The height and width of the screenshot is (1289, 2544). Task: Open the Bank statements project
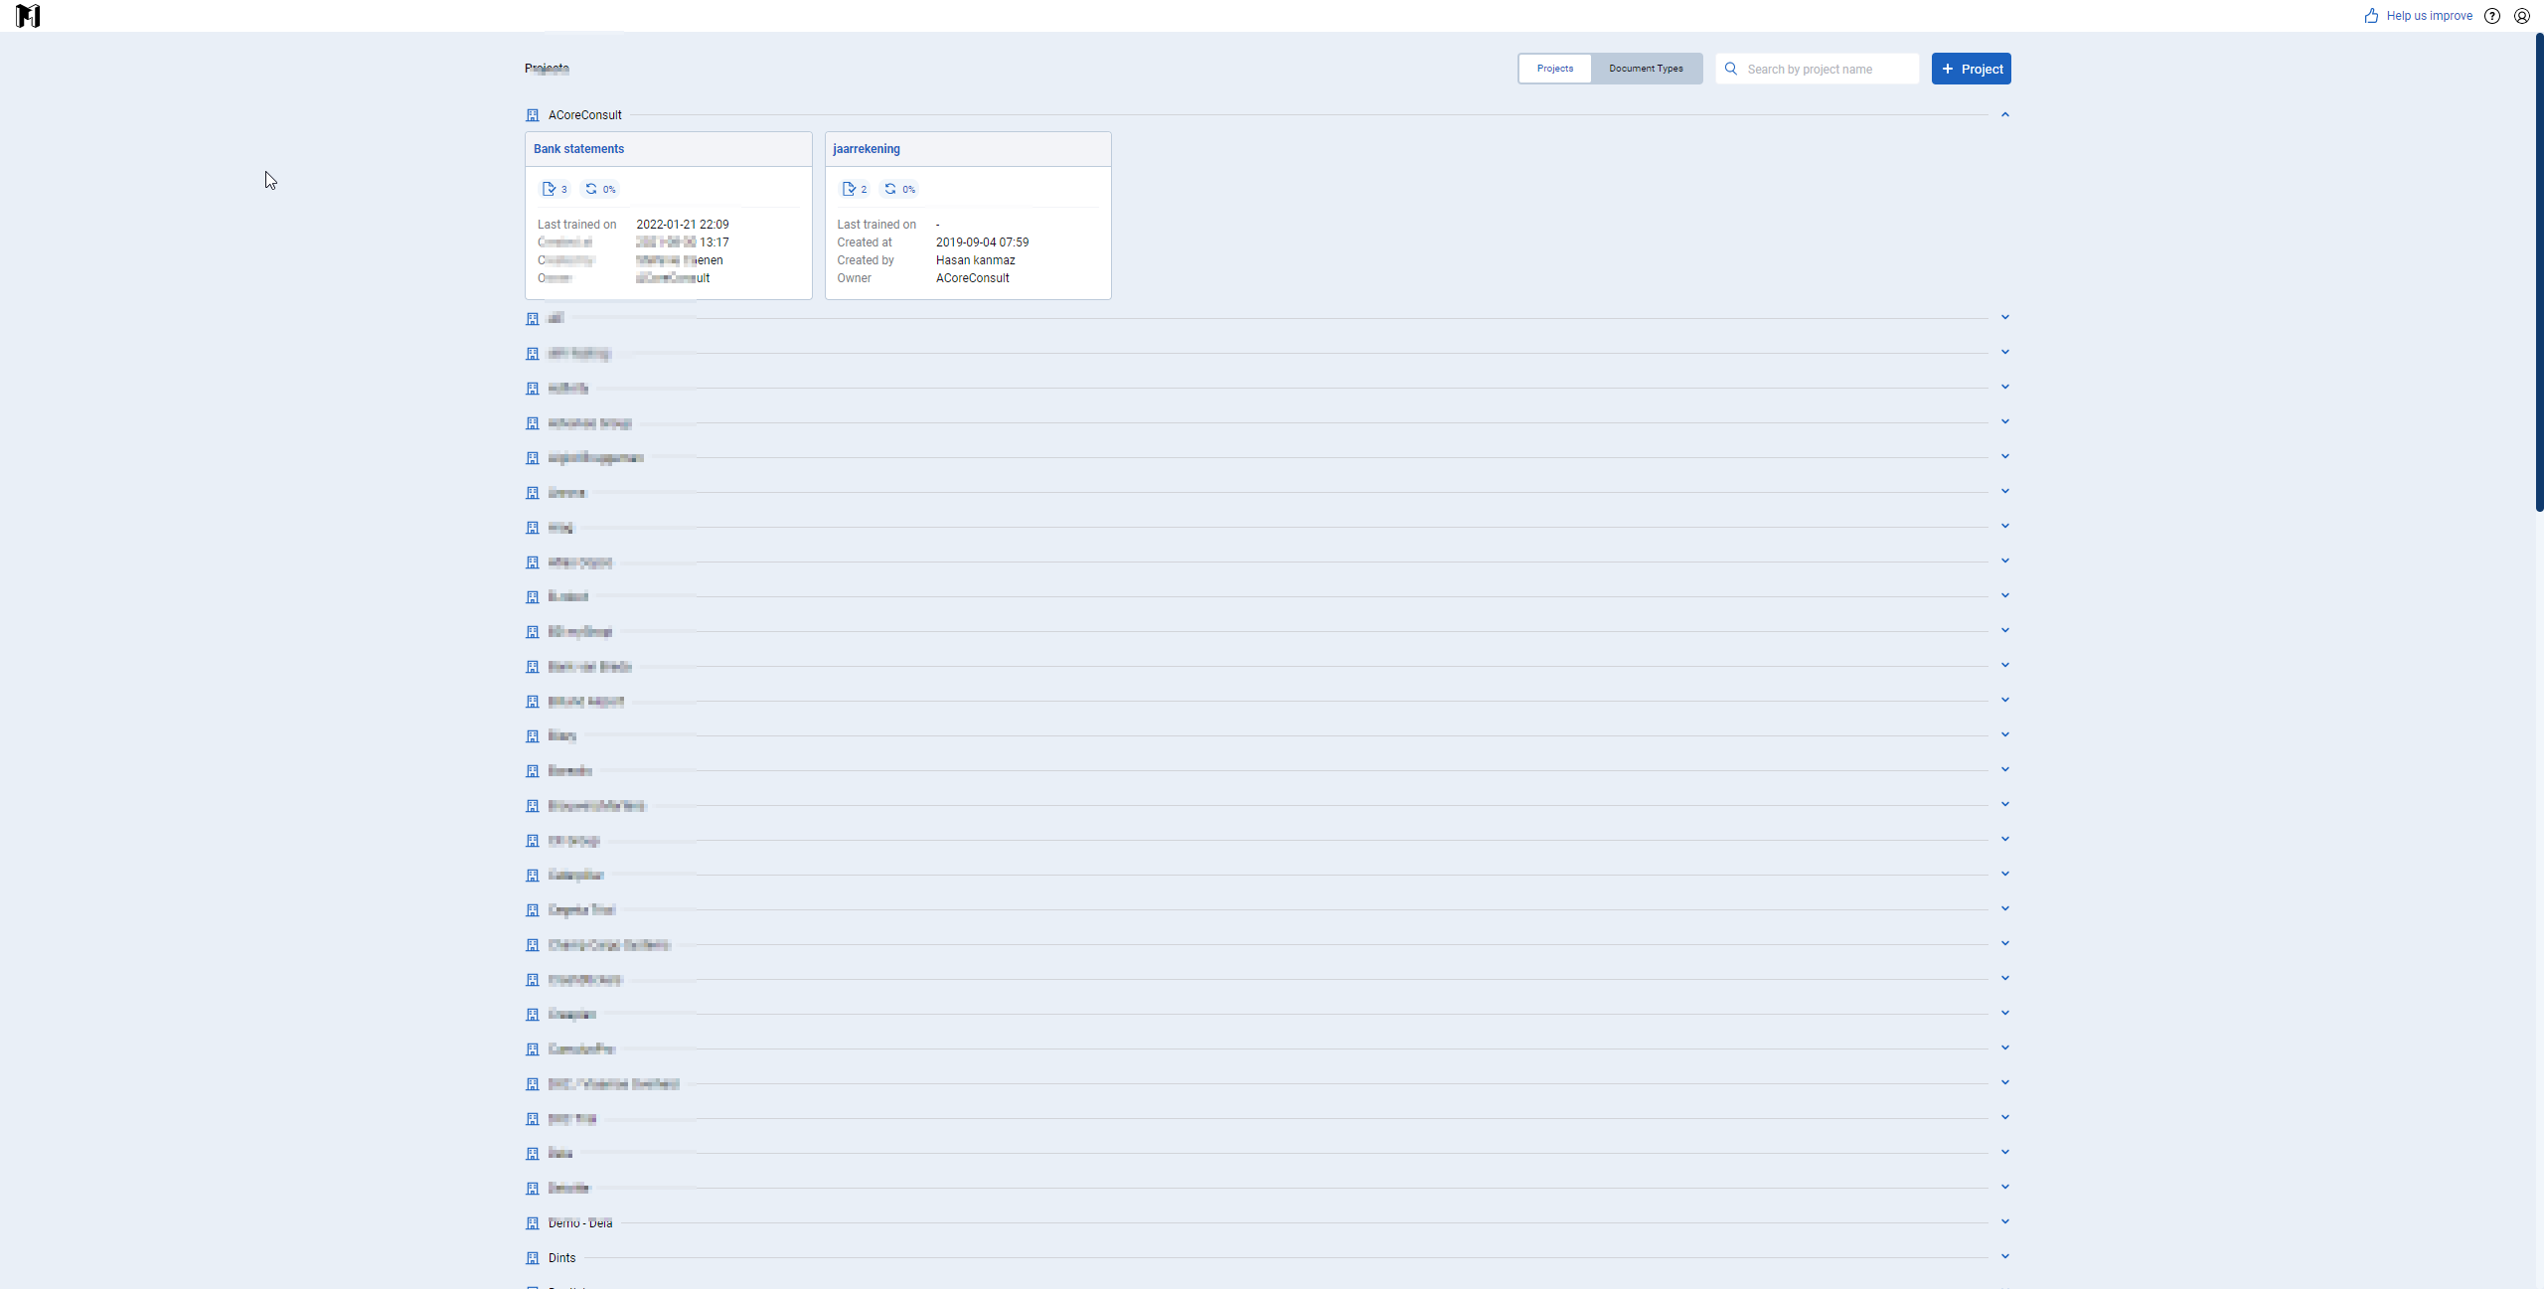(x=578, y=149)
